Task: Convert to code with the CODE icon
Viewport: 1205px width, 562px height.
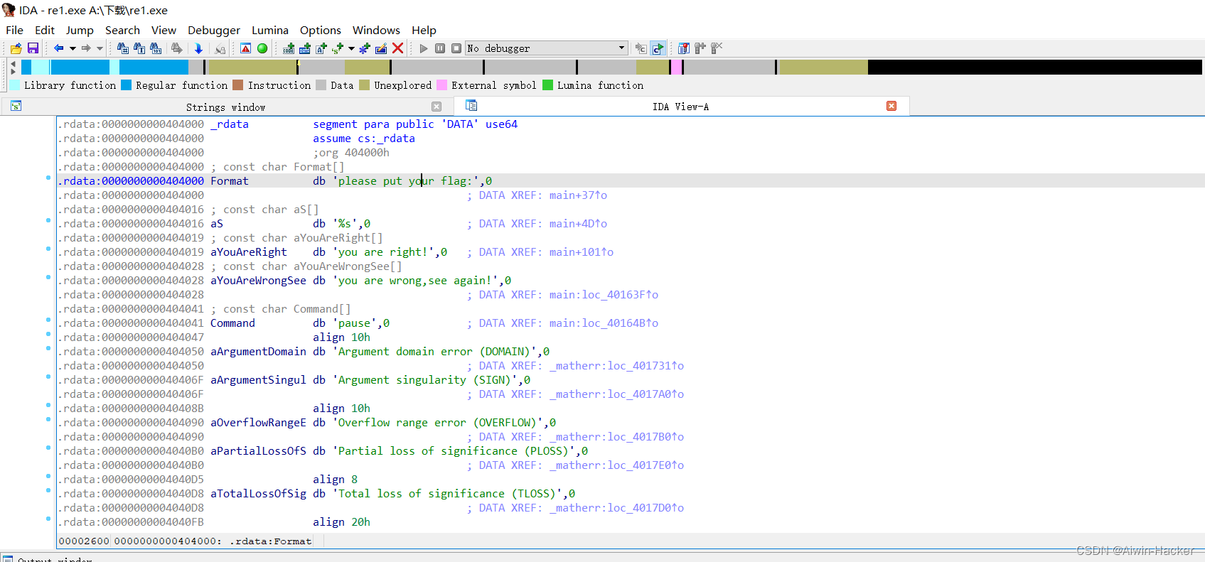Action: click(x=289, y=48)
